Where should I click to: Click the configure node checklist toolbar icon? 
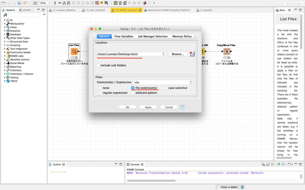(69, 3)
